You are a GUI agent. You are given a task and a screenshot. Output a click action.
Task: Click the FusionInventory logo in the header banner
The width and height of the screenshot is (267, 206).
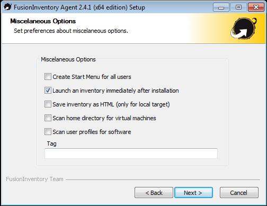click(x=244, y=28)
